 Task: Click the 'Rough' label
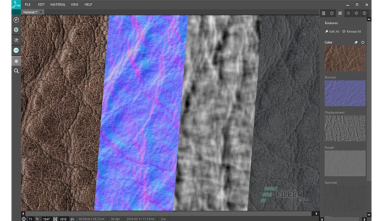tap(329, 147)
